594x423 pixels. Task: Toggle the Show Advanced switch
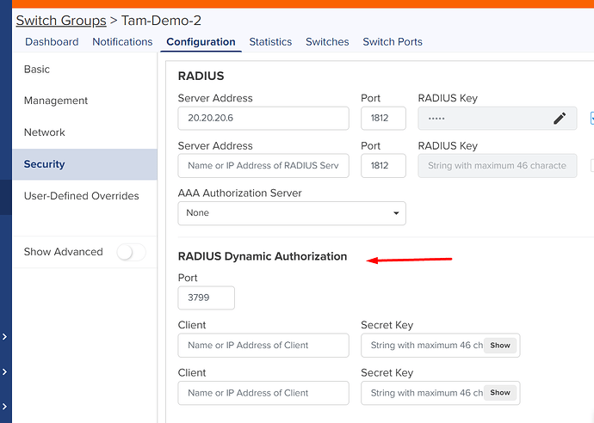point(131,252)
